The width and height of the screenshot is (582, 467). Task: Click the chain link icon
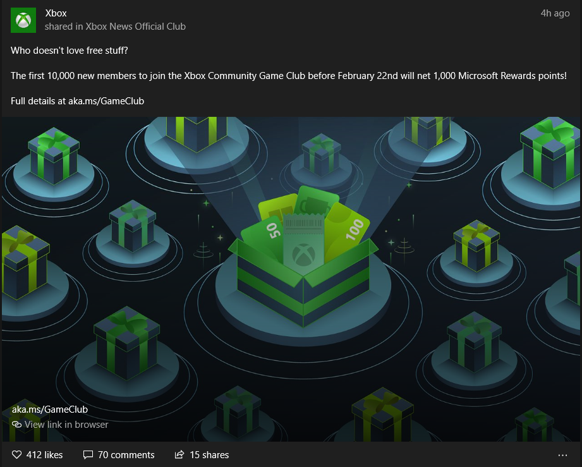point(16,424)
